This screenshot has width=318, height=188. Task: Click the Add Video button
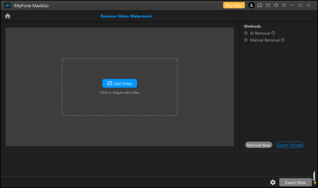click(x=119, y=84)
